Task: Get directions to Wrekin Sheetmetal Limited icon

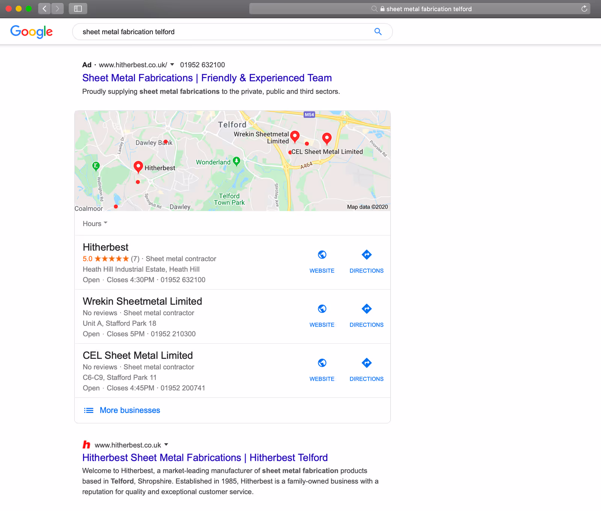Action: [x=367, y=309]
